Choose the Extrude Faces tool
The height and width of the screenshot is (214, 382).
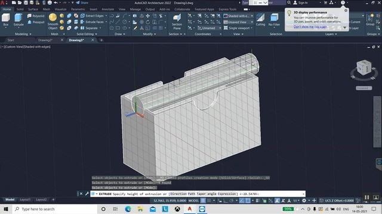coord(92,22)
